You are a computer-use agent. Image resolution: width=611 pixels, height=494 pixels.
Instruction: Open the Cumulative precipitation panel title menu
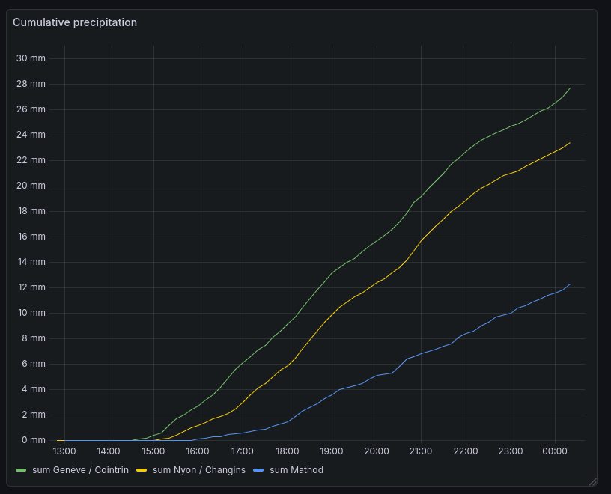(75, 22)
